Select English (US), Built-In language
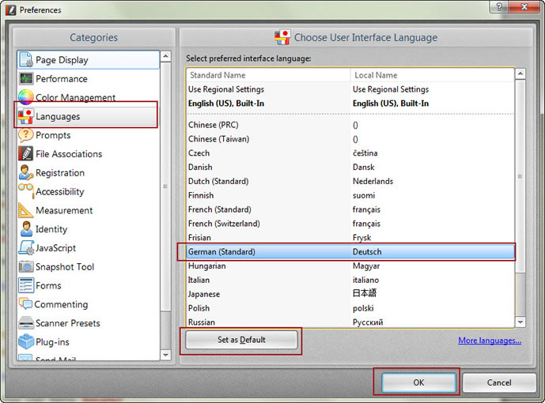 tap(350, 104)
